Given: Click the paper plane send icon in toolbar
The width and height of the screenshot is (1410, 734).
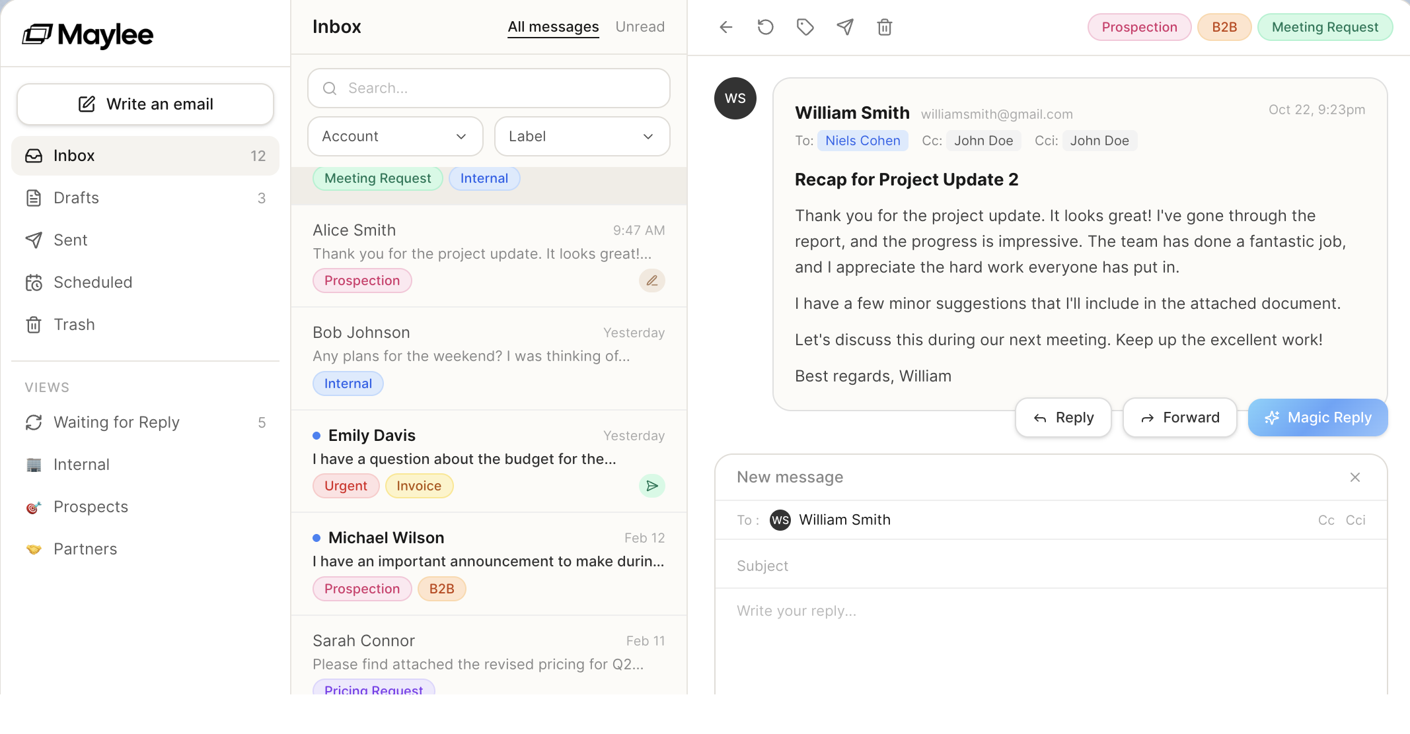Looking at the screenshot, I should click(x=845, y=27).
